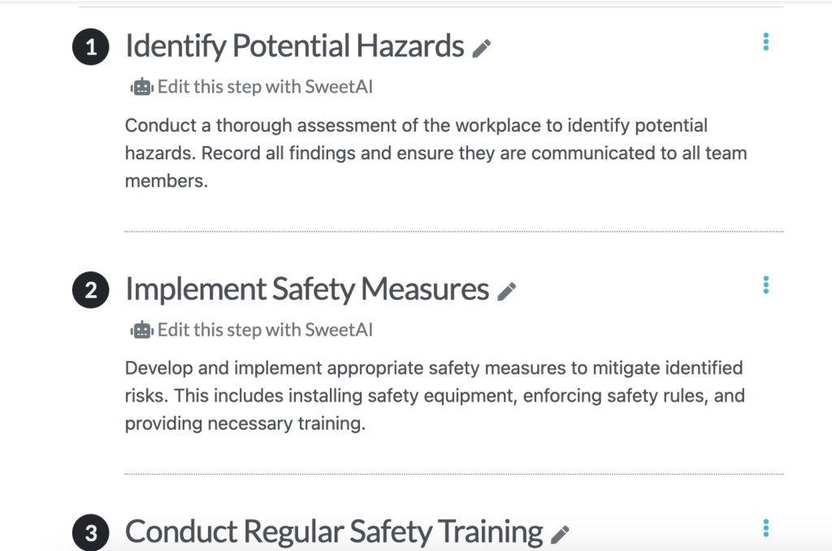Click pencil icon beside Identify Potential Hazards
This screenshot has height=551, width=832.
[481, 48]
